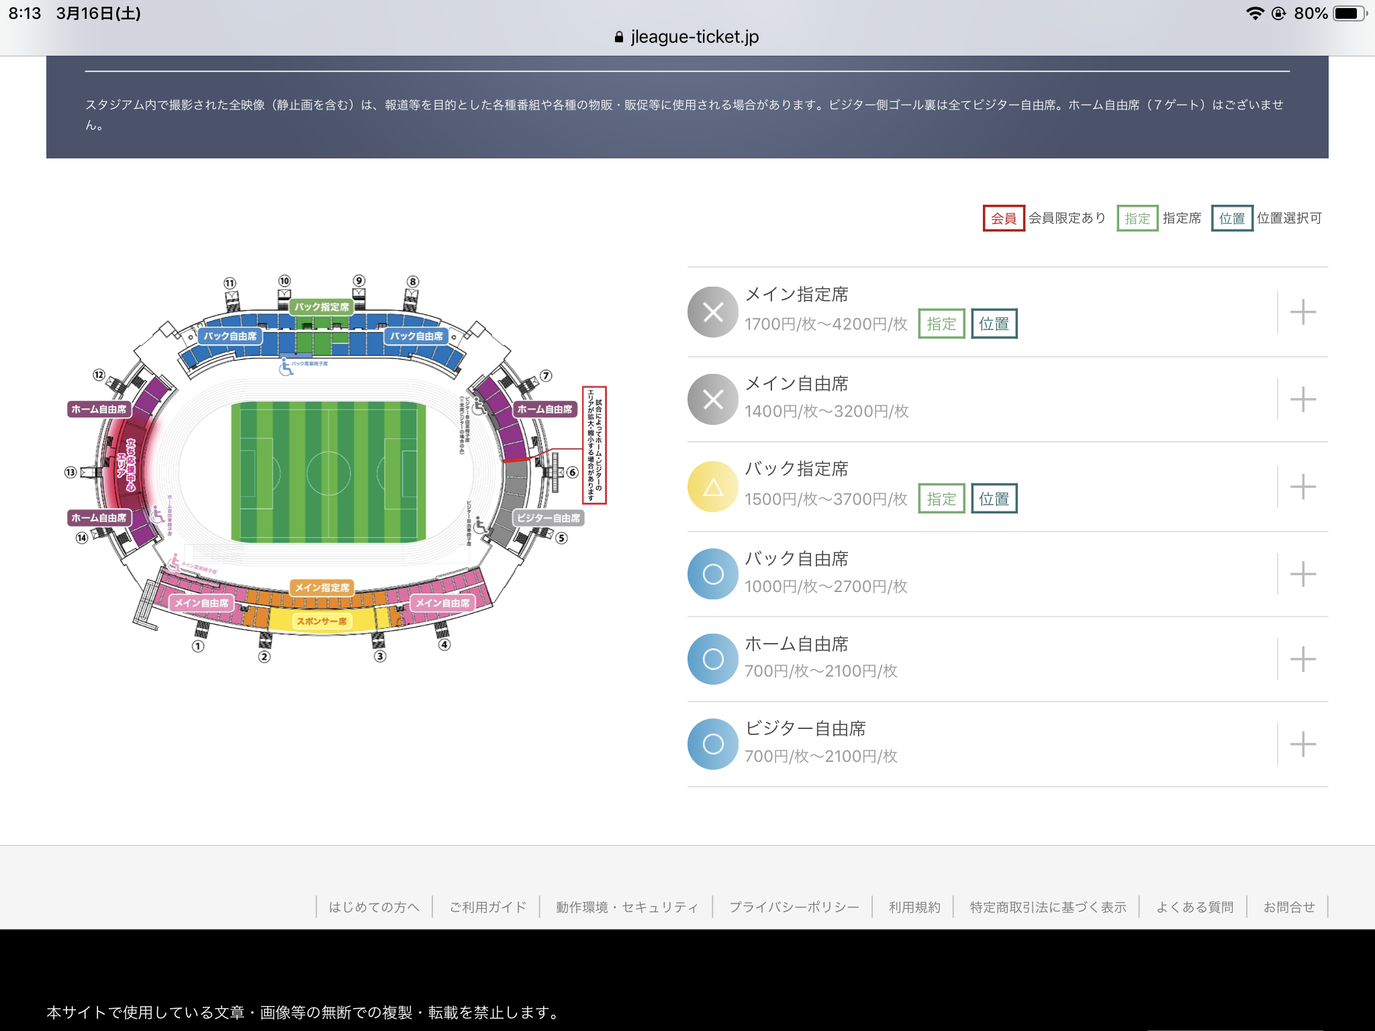Screen dimensions: 1375x1031
Task: Expand the ホーム自由席 row with plus
Action: click(x=1302, y=659)
